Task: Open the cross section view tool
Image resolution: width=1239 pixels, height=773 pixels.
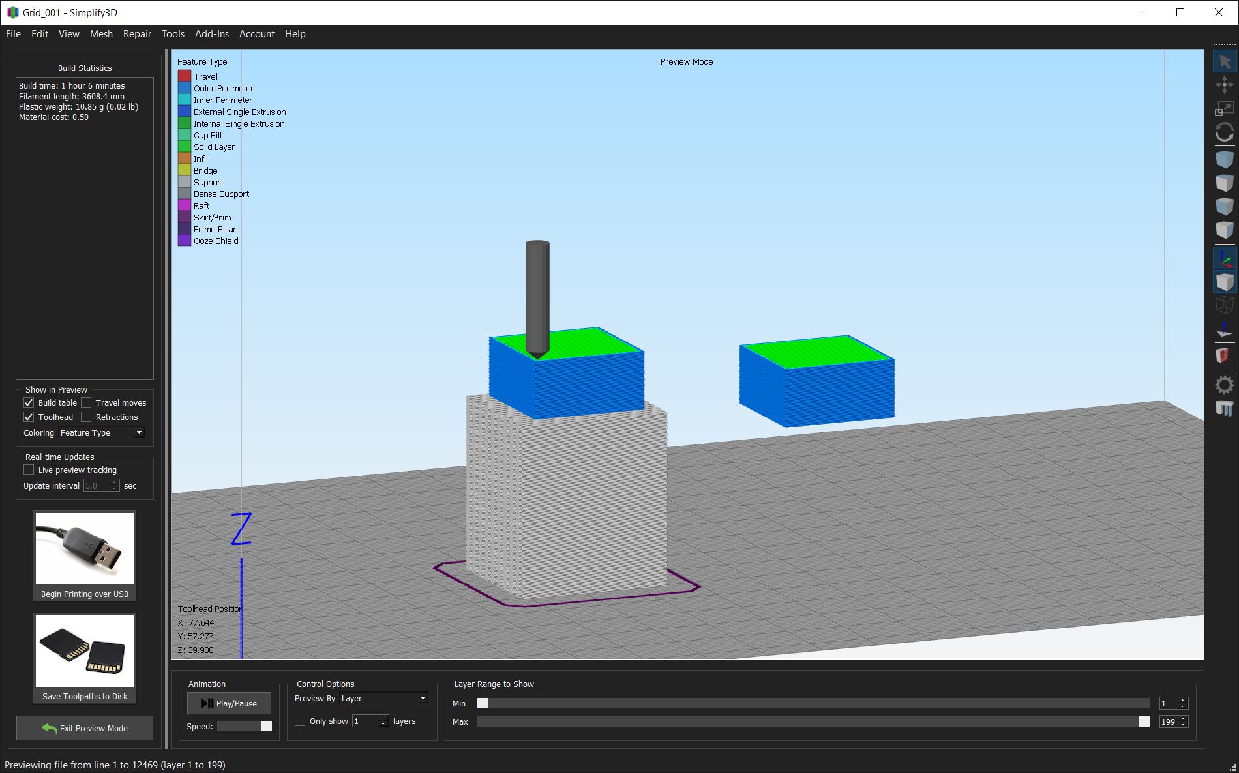Action: (1224, 356)
